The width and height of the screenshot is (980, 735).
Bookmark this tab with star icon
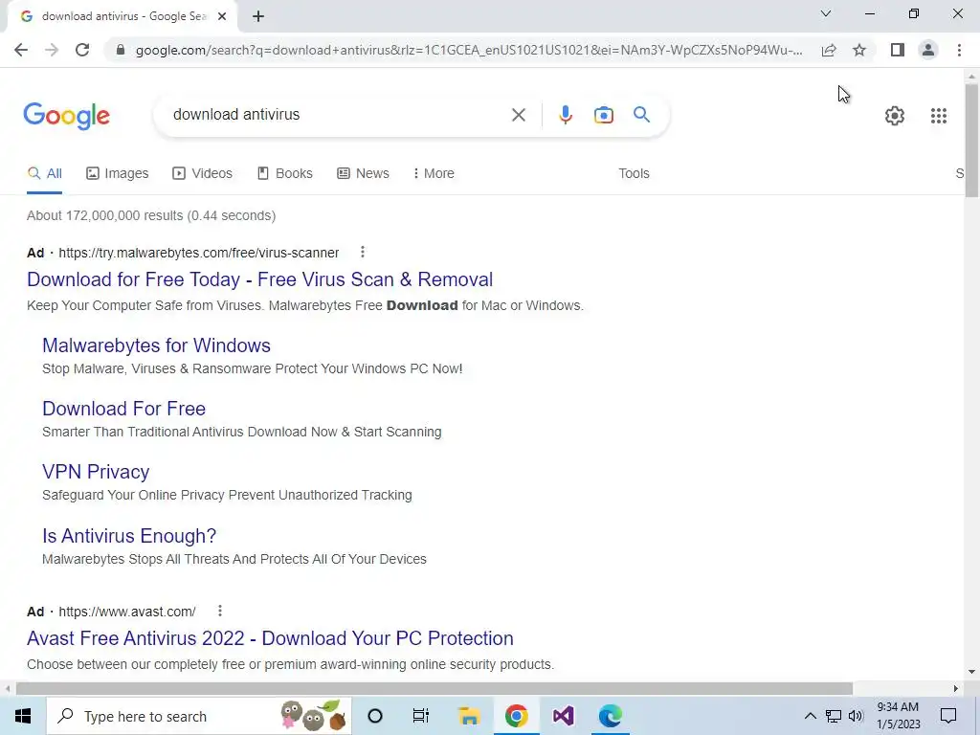point(859,50)
